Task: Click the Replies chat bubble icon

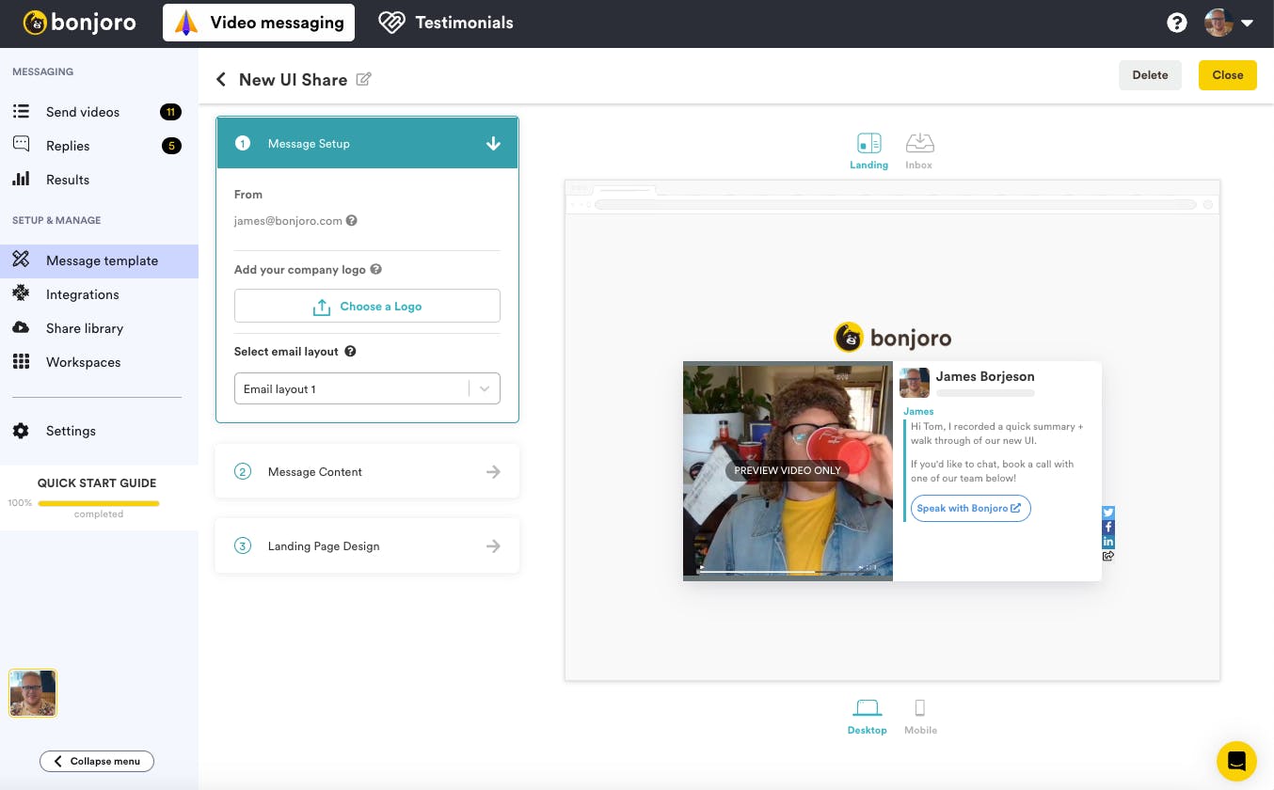Action: (21, 145)
